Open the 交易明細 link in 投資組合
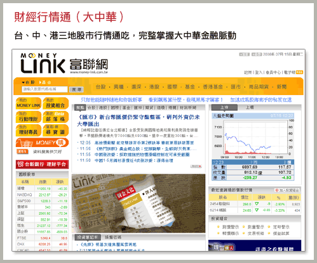Image resolution: width=317 pixels, height=263 pixels. click(x=255, y=233)
